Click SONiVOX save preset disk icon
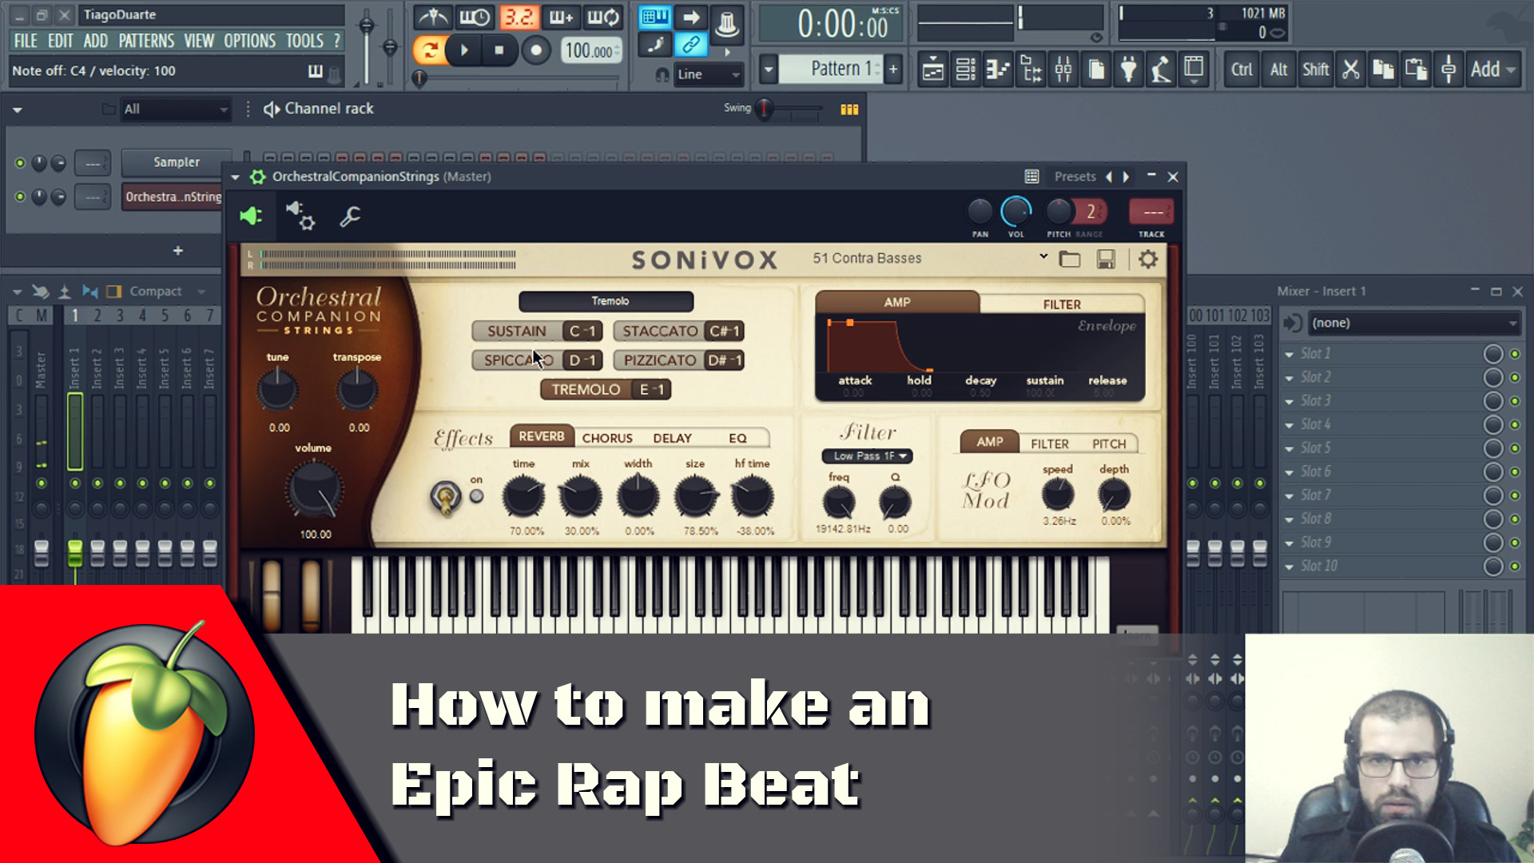The height and width of the screenshot is (863, 1534). (1107, 259)
